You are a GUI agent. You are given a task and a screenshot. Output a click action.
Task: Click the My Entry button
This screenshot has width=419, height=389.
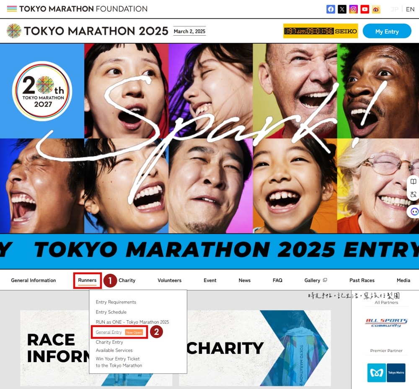point(387,31)
